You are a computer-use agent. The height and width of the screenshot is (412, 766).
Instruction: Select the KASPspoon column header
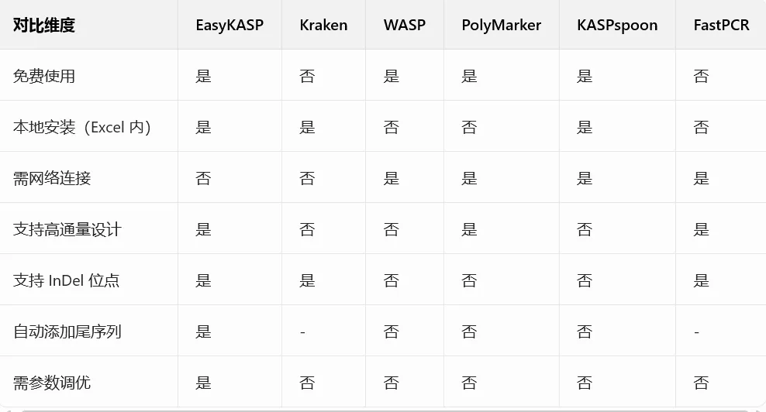(x=617, y=25)
